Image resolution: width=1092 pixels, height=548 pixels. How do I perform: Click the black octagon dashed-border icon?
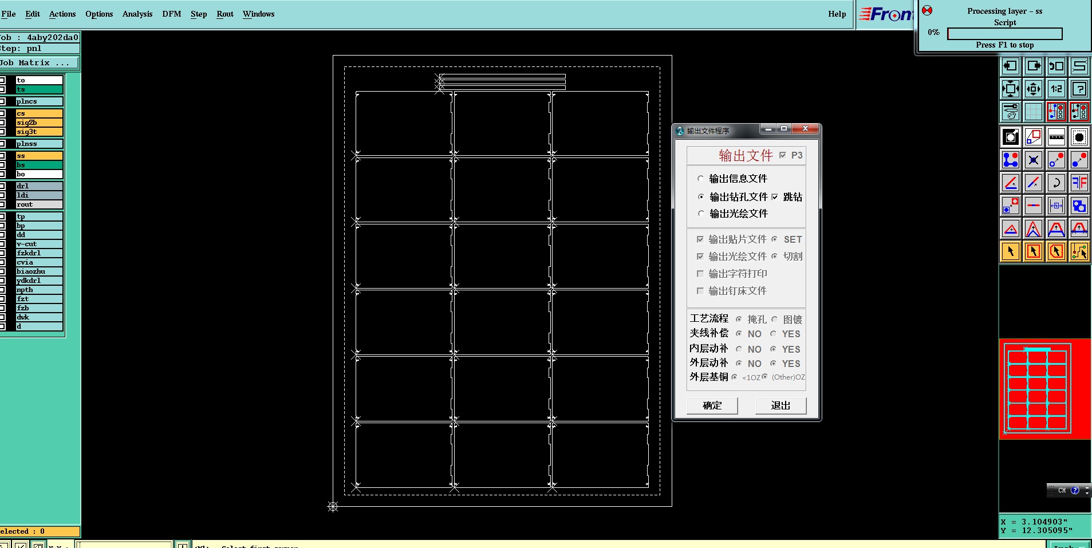click(1079, 137)
